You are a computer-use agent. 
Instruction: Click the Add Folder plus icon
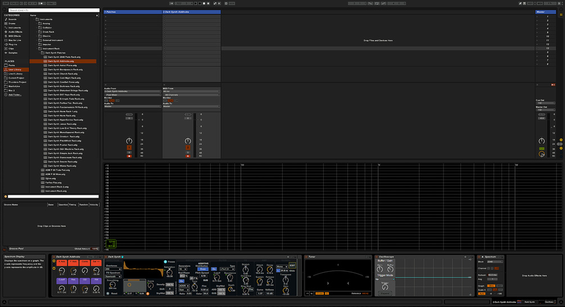point(6,94)
